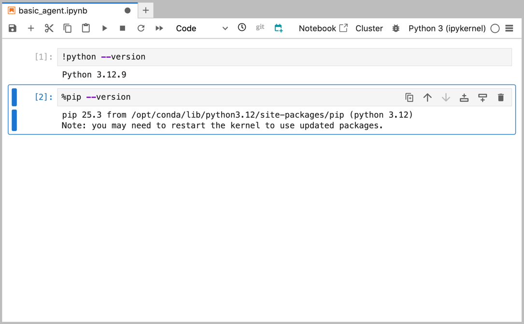Screen dimensions: 524x324
Task: Move cell 2 down with the arrow
Action: [x=446, y=98]
